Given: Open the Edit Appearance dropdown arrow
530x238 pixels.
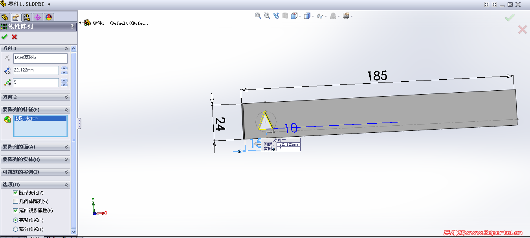Looking at the screenshot, I should [x=339, y=16].
